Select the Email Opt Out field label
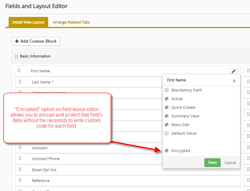The width and height of the screenshot is (250, 191). (44, 170)
